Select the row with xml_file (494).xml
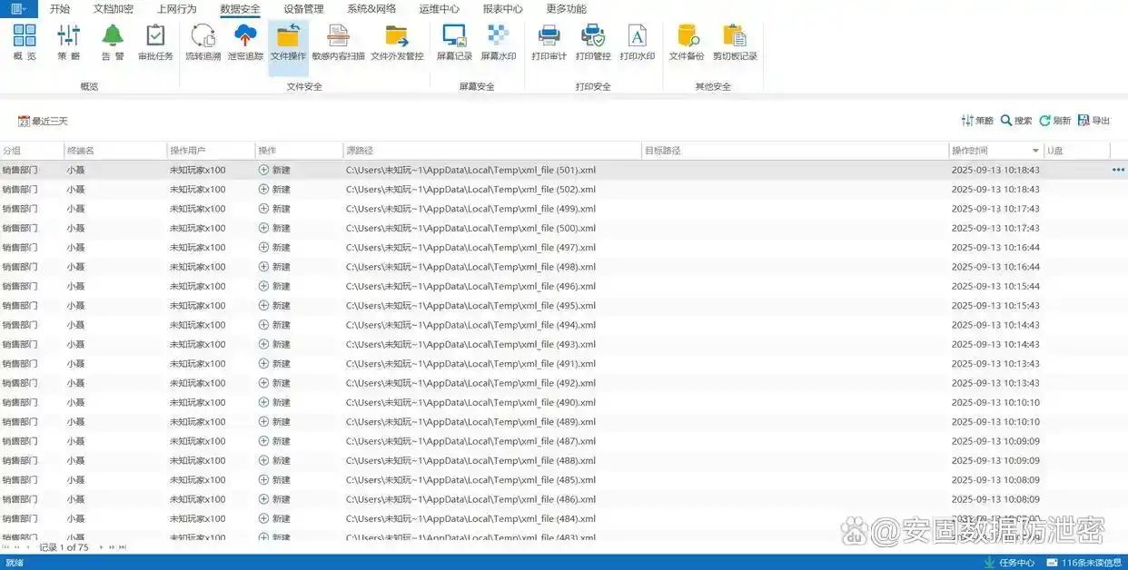The width and height of the screenshot is (1128, 570). click(x=564, y=325)
